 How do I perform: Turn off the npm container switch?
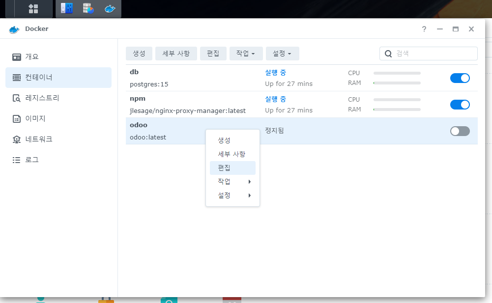pyautogui.click(x=460, y=105)
